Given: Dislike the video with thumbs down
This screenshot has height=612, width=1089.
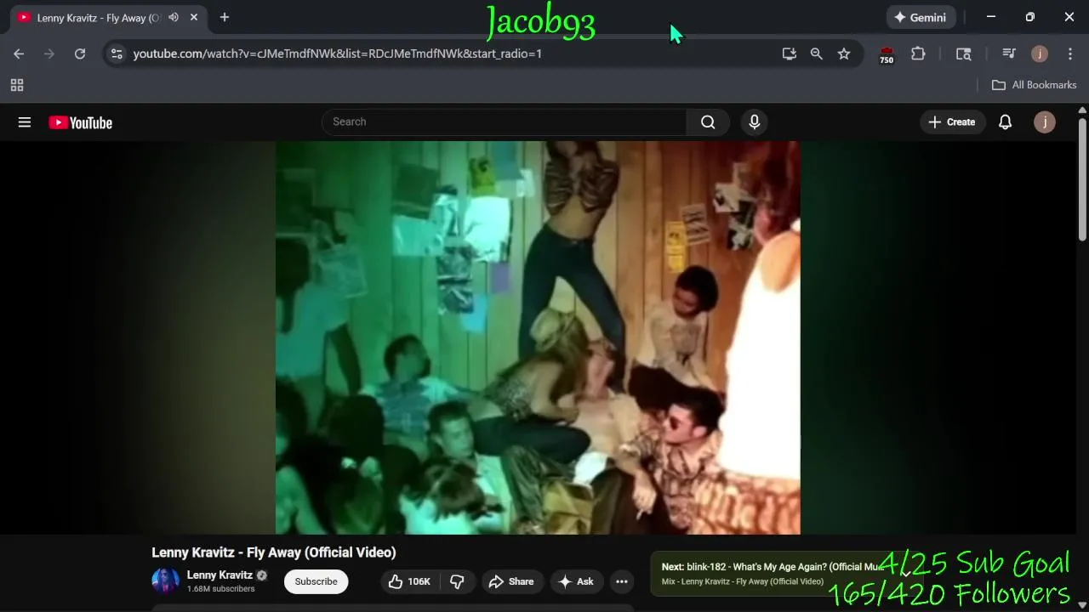Looking at the screenshot, I should point(457,581).
